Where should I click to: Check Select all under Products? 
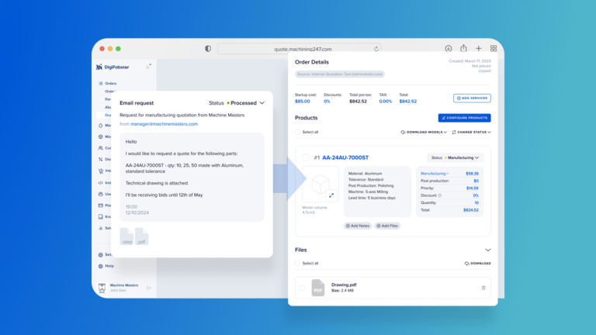[299, 132]
